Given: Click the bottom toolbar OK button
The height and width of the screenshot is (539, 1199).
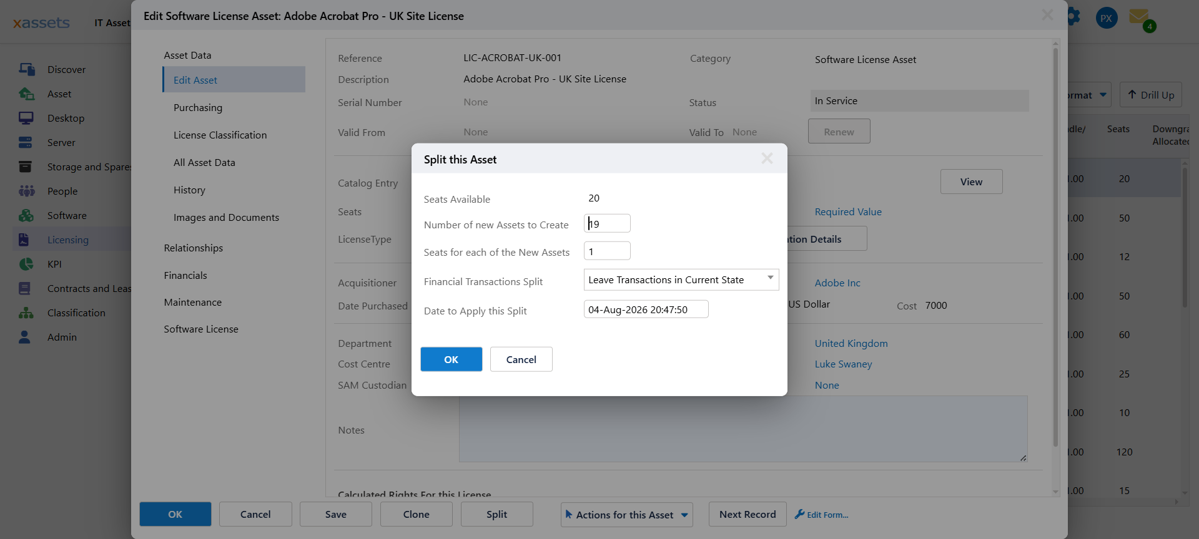Looking at the screenshot, I should pyautogui.click(x=175, y=514).
